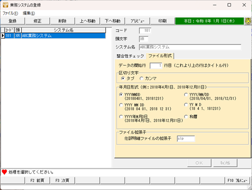Click the F3 次頁 button

[62, 181]
